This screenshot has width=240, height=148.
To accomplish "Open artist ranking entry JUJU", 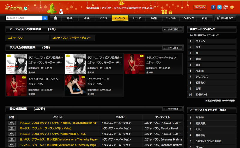I will [x=199, y=129].
